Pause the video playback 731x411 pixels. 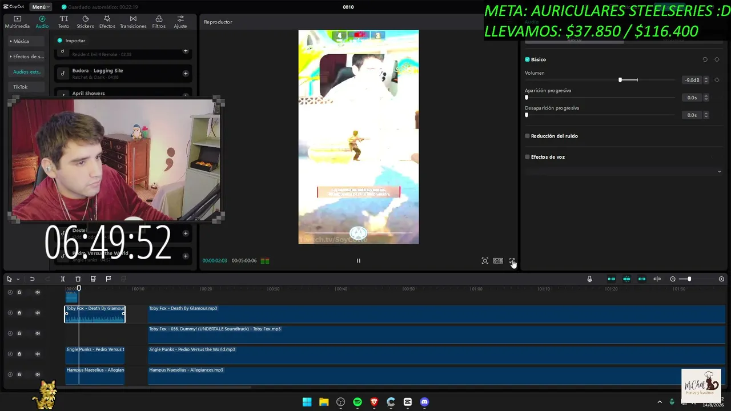[359, 261]
